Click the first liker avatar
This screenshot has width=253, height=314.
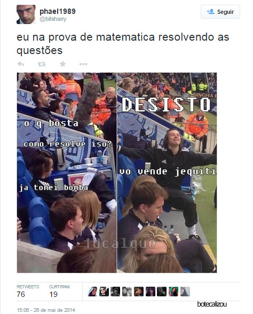coord(92,292)
